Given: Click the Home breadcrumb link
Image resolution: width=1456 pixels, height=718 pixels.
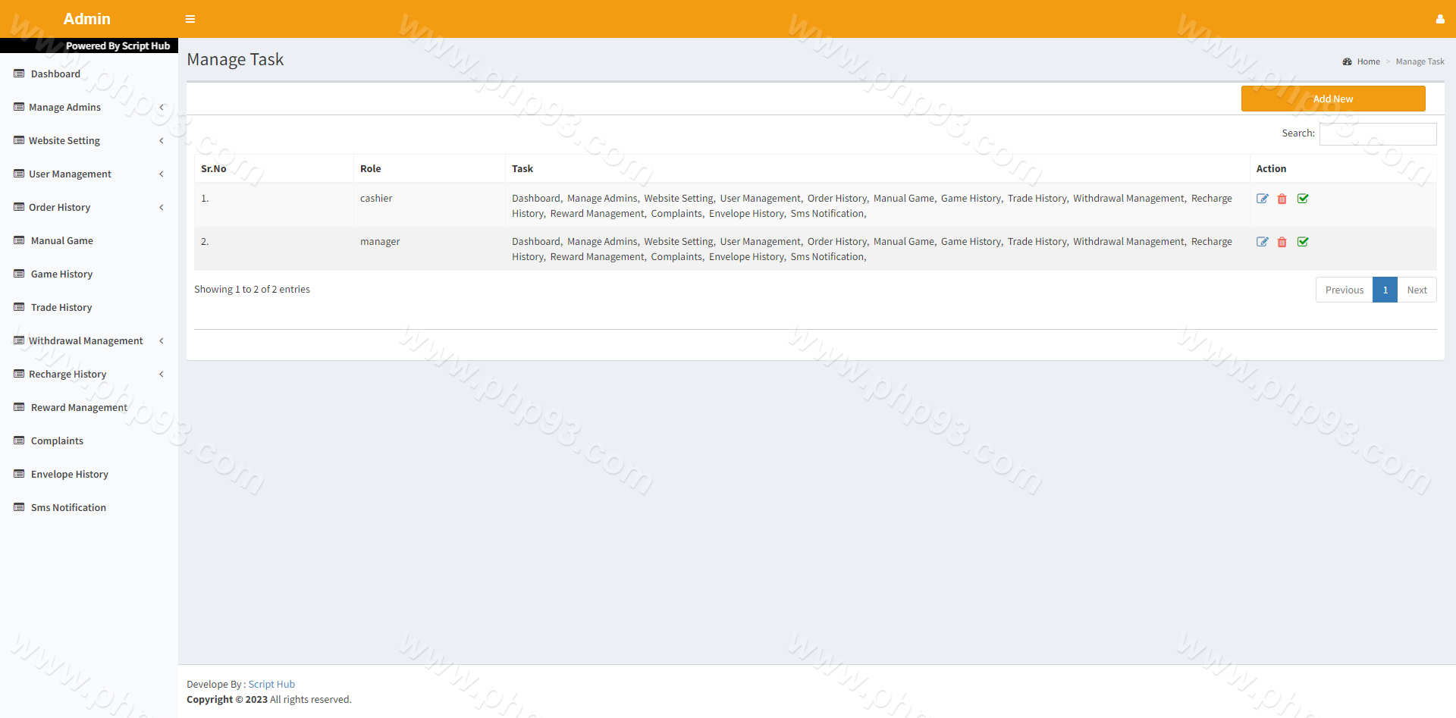Looking at the screenshot, I should 1368,61.
